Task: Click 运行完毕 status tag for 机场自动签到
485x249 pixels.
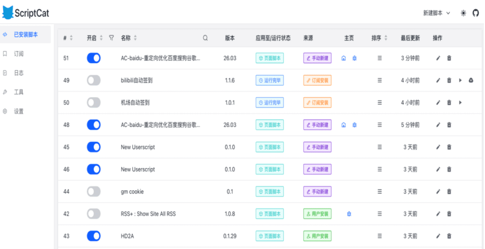Action: (x=270, y=102)
